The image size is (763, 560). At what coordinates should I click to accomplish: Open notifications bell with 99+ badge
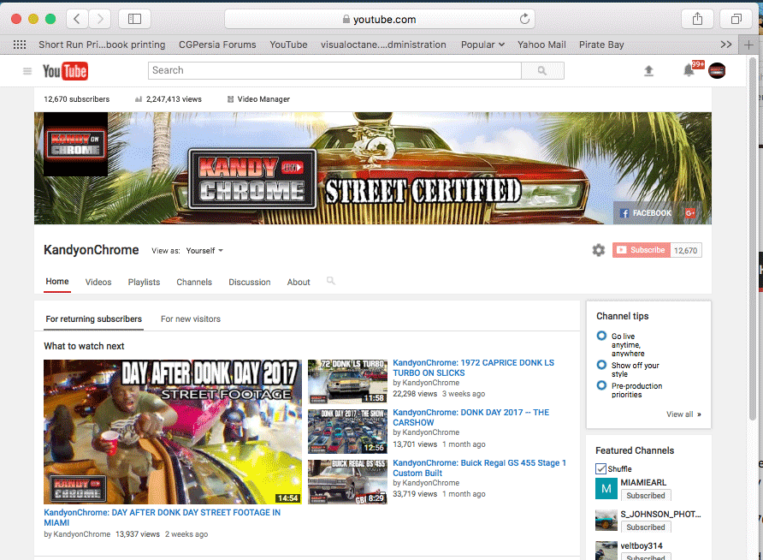690,70
